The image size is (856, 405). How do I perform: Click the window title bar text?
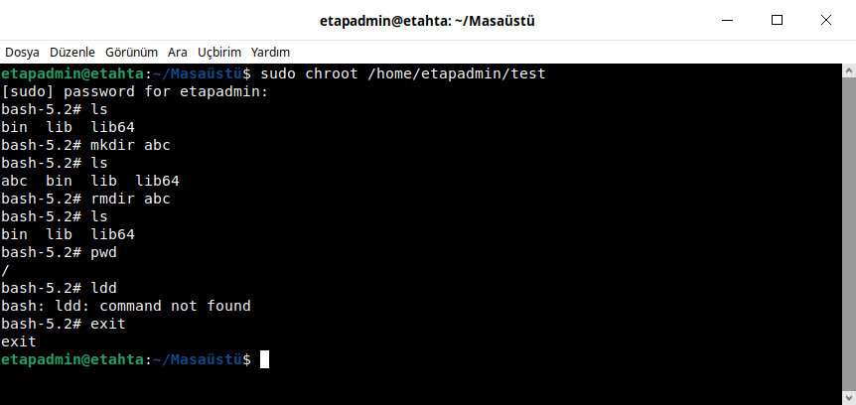[x=427, y=20]
